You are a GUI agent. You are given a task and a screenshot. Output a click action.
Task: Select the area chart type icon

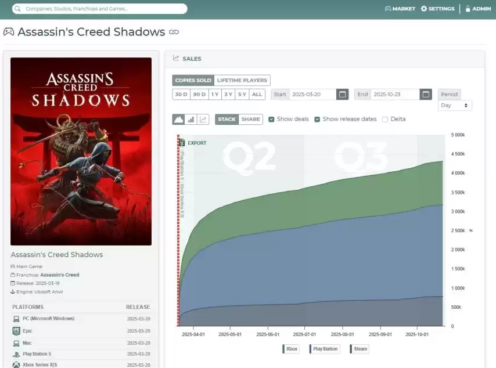pos(178,119)
